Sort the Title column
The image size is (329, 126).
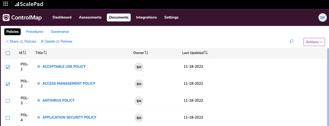tap(45, 53)
